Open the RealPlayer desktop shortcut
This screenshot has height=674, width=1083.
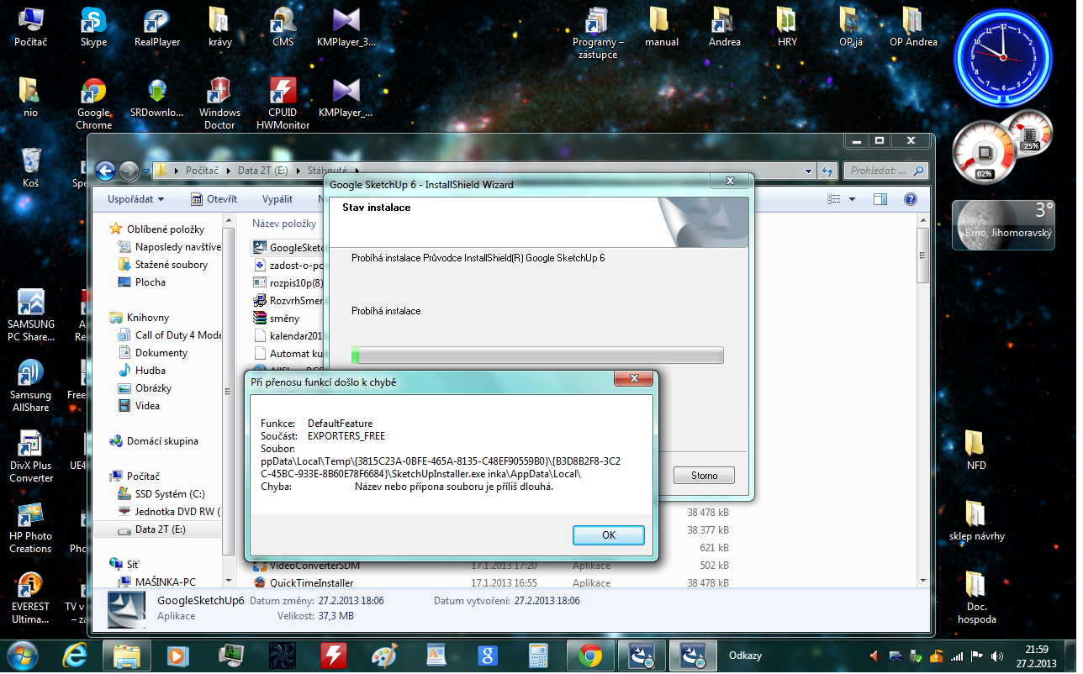[x=157, y=27]
